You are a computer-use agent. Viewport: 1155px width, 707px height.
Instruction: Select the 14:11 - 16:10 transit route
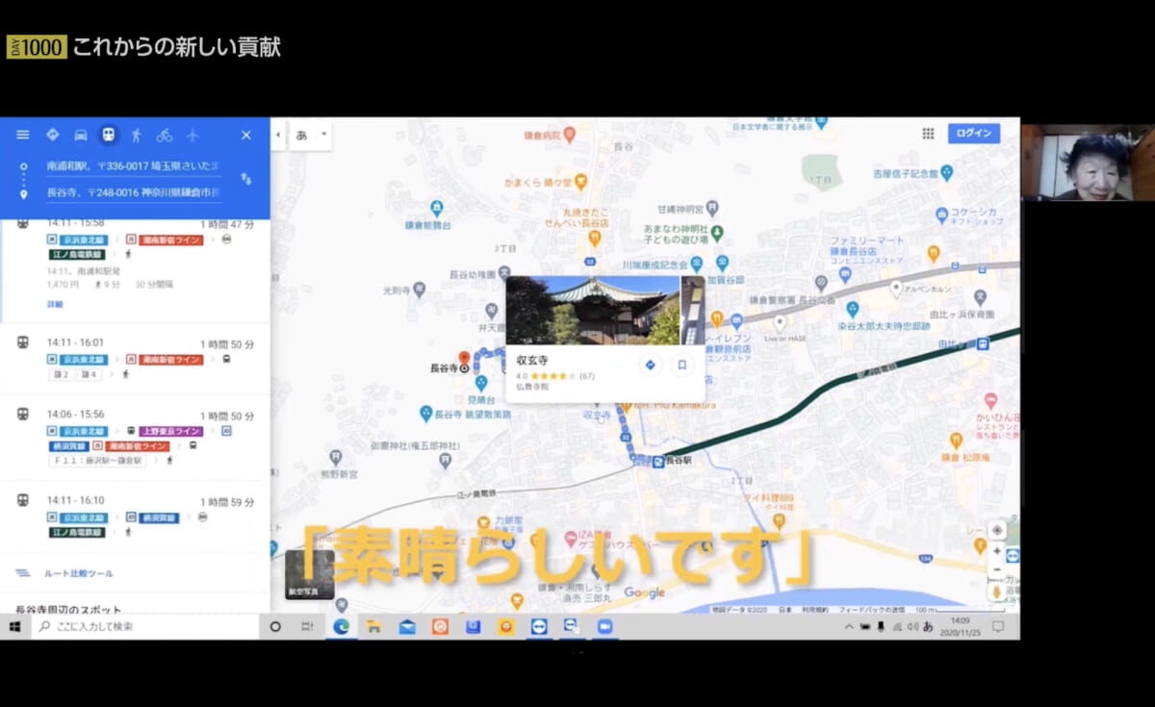pyautogui.click(x=135, y=517)
